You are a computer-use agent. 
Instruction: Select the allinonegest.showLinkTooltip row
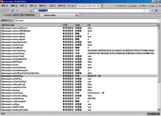click(79, 110)
